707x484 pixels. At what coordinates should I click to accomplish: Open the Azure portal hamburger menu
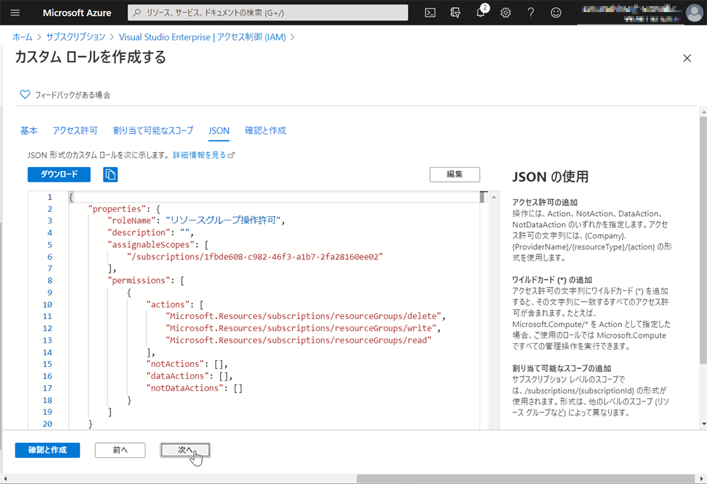[15, 13]
